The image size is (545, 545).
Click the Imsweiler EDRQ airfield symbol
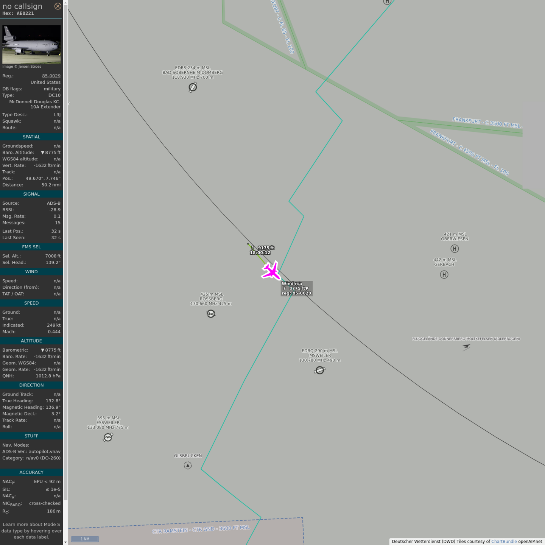320,370
